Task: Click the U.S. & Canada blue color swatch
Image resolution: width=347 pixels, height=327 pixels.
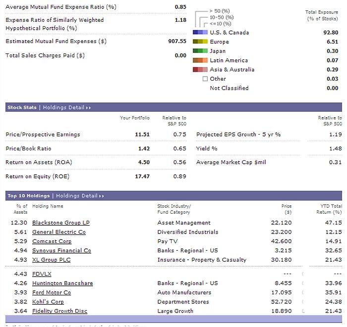Action: (200, 33)
